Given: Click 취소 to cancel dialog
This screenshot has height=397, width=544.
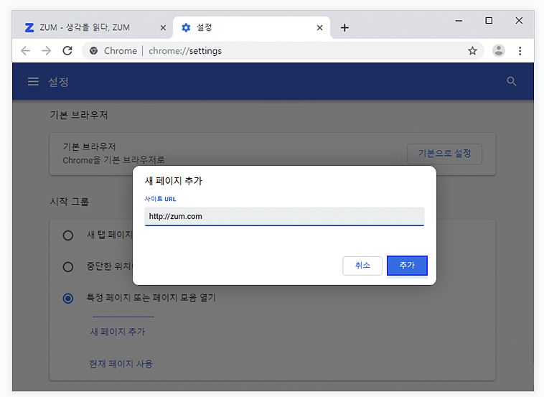Looking at the screenshot, I should 362,266.
